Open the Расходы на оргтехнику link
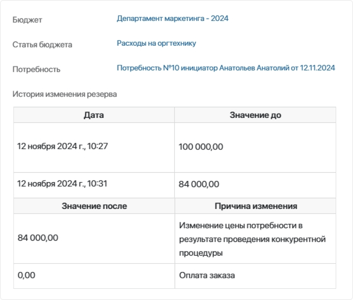This screenshot has height=300, width=353. pos(156,43)
